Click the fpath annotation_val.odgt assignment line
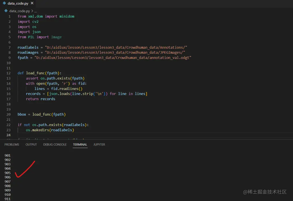The height and width of the screenshot is (201, 293). click(104, 58)
